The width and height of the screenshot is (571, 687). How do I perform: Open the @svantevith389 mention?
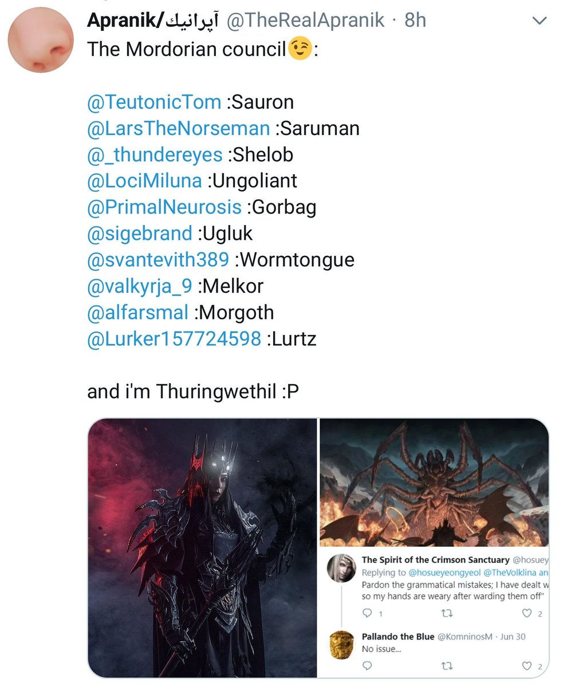[x=158, y=260]
